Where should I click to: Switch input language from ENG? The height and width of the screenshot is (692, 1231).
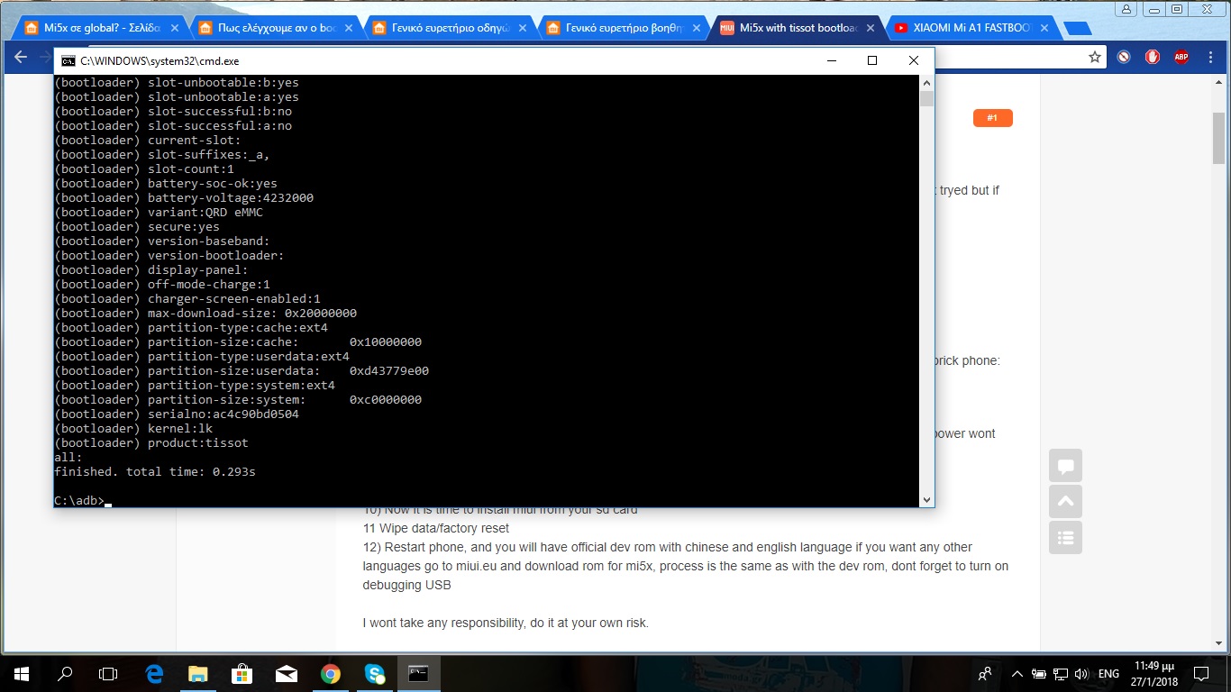tap(1108, 673)
